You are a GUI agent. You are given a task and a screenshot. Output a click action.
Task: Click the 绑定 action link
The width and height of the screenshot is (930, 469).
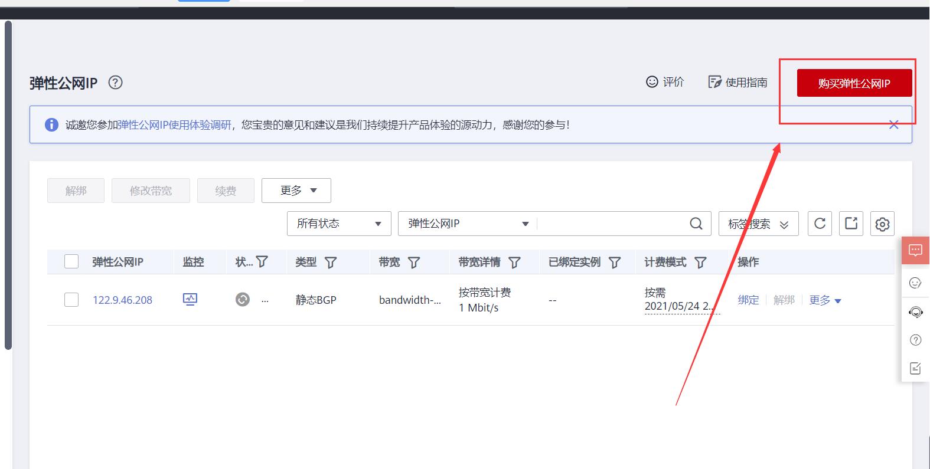coord(748,300)
